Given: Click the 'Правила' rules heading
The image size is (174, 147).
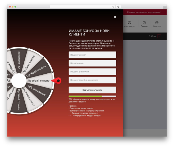Looking at the screenshot, I should pos(73,106).
